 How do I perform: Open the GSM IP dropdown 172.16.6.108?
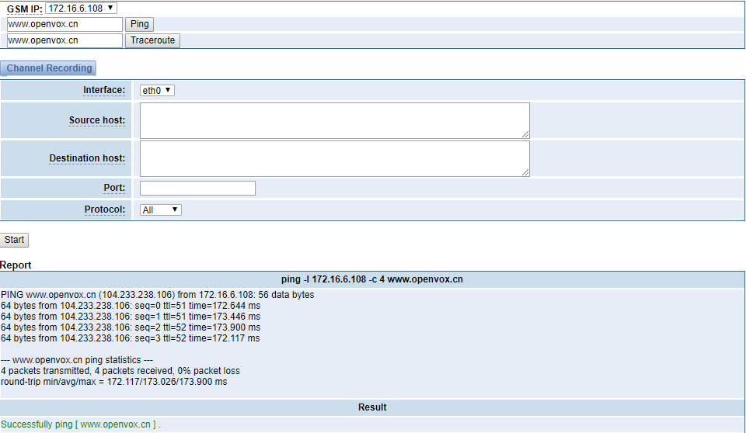tap(81, 8)
